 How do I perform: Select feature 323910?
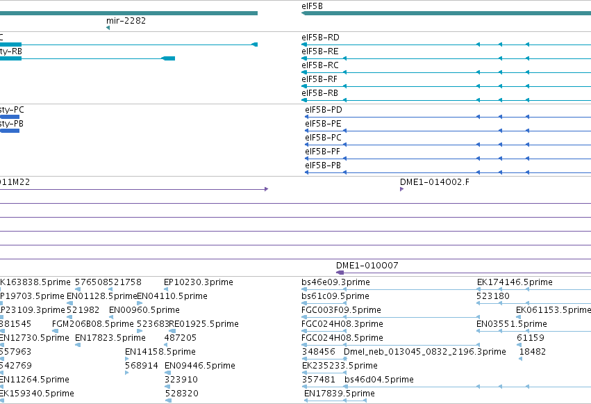click(x=181, y=380)
